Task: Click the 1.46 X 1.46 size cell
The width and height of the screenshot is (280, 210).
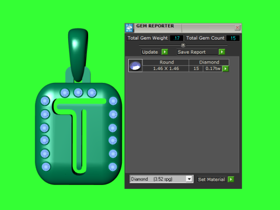Action: (166, 69)
